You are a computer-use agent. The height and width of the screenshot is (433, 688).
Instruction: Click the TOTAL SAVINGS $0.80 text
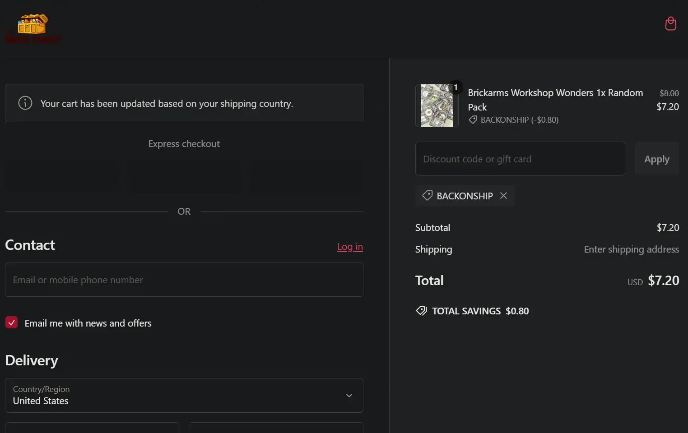click(x=480, y=311)
